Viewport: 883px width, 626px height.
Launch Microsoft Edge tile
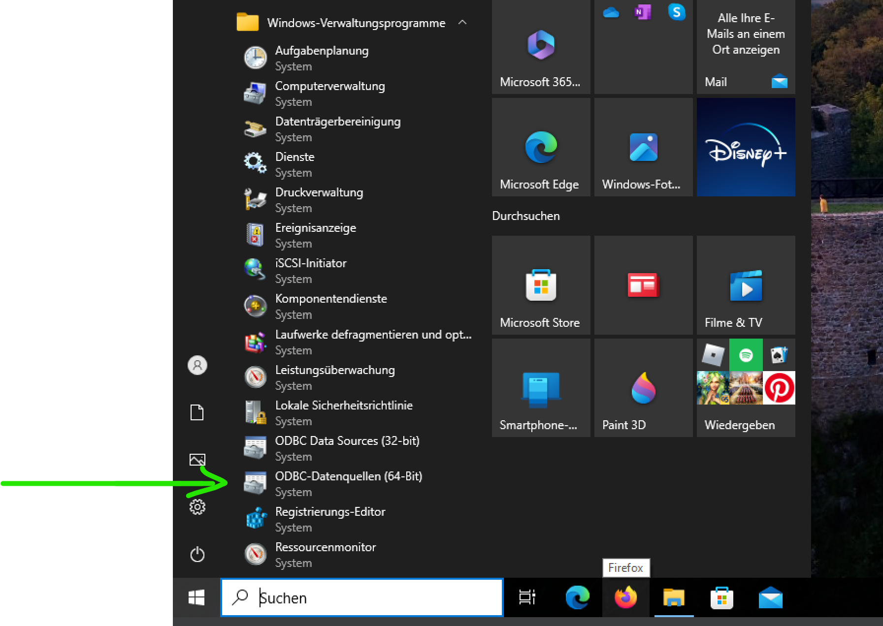541,147
